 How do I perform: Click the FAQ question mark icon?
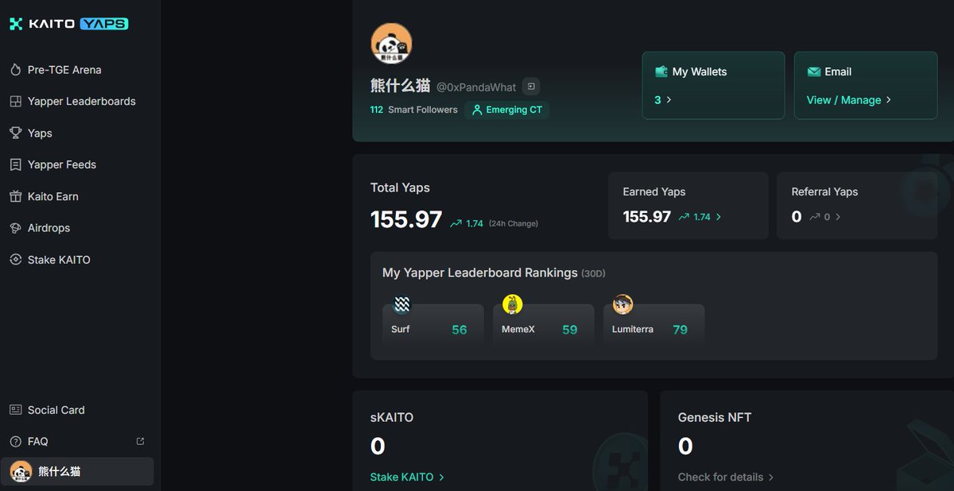[15, 441]
